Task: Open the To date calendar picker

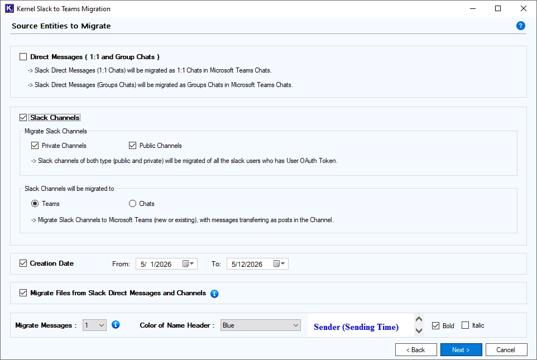Action: [x=279, y=263]
